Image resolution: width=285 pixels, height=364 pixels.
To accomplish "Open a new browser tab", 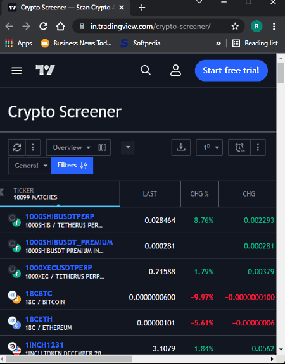I will 142,8.
